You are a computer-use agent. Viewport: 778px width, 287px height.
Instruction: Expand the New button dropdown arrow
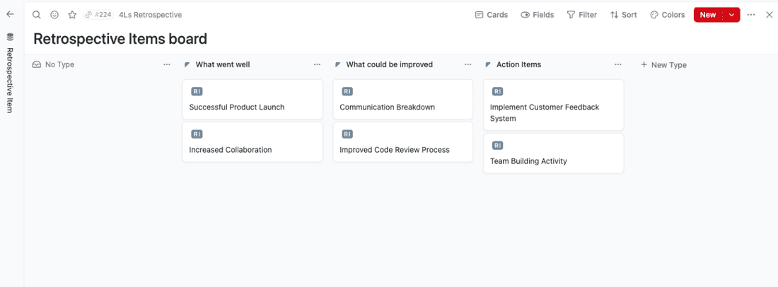coord(731,15)
